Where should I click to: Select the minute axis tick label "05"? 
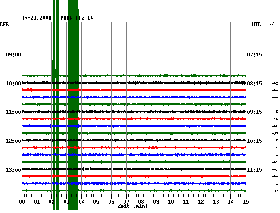96,202
